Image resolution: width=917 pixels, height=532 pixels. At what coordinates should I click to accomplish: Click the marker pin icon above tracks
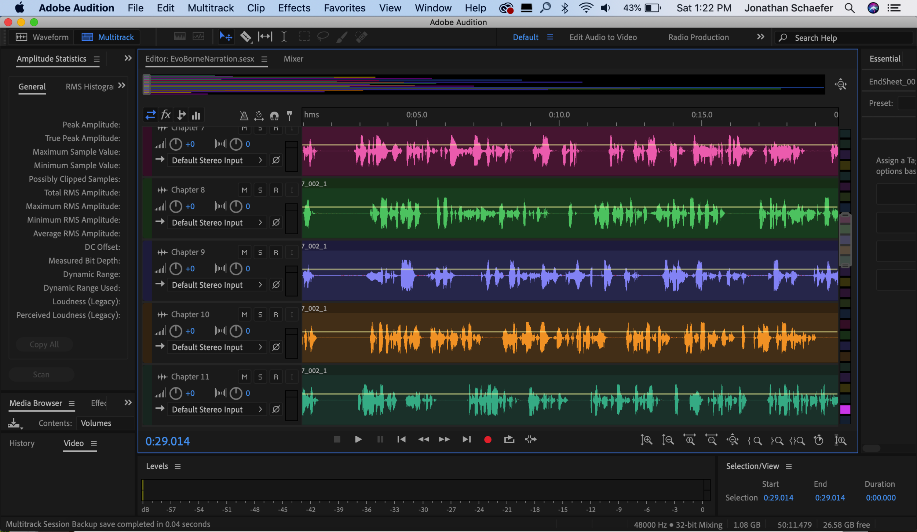pyautogui.click(x=289, y=116)
